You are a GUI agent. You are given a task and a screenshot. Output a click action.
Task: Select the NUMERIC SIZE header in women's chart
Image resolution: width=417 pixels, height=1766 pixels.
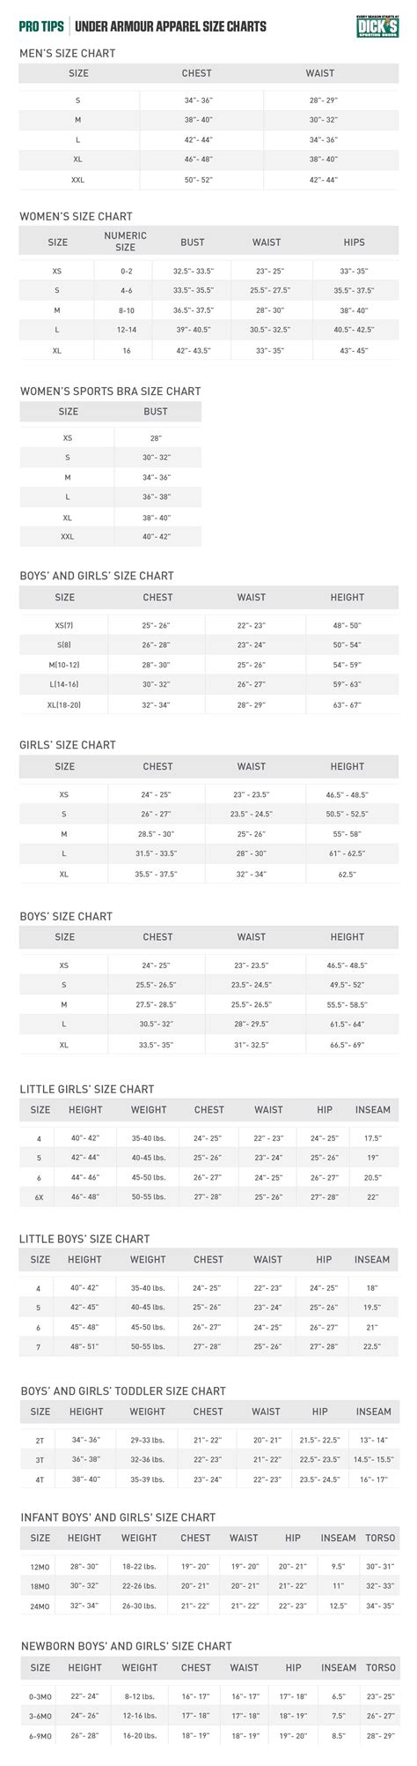(x=126, y=242)
